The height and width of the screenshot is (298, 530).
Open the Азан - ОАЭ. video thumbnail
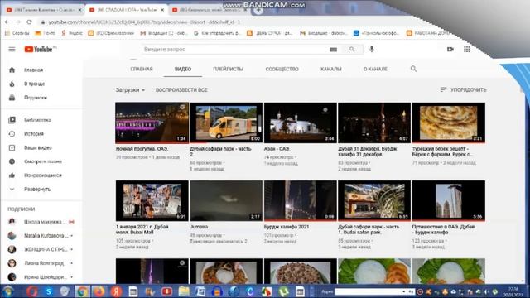coord(301,123)
